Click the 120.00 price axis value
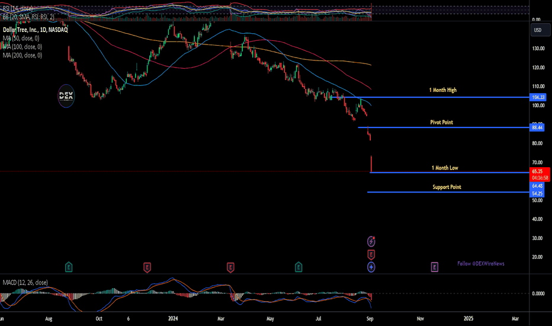 point(538,68)
